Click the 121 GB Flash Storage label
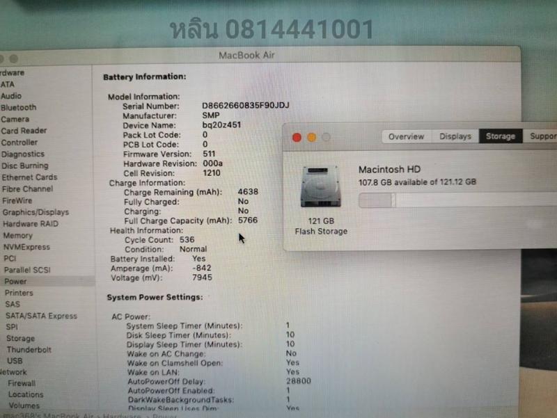Viewport: 557px width, 418px height. [321, 226]
